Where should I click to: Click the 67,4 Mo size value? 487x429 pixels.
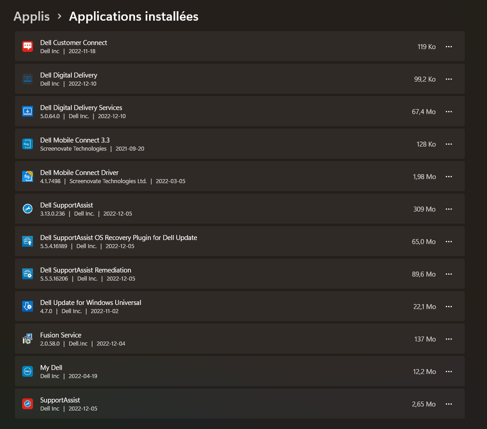pos(424,112)
